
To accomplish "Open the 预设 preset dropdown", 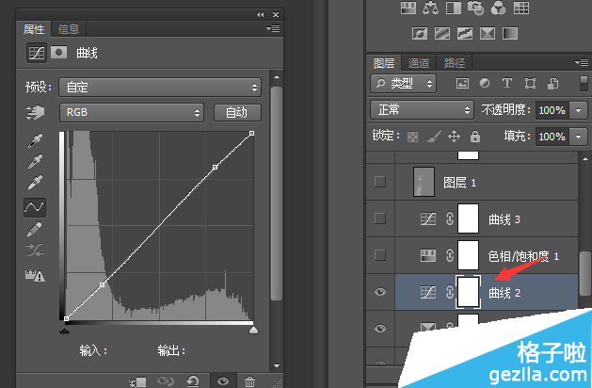I will [160, 88].
